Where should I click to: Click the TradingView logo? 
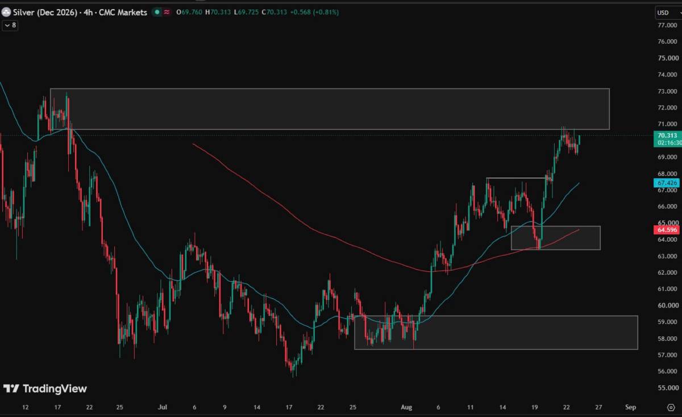point(45,389)
